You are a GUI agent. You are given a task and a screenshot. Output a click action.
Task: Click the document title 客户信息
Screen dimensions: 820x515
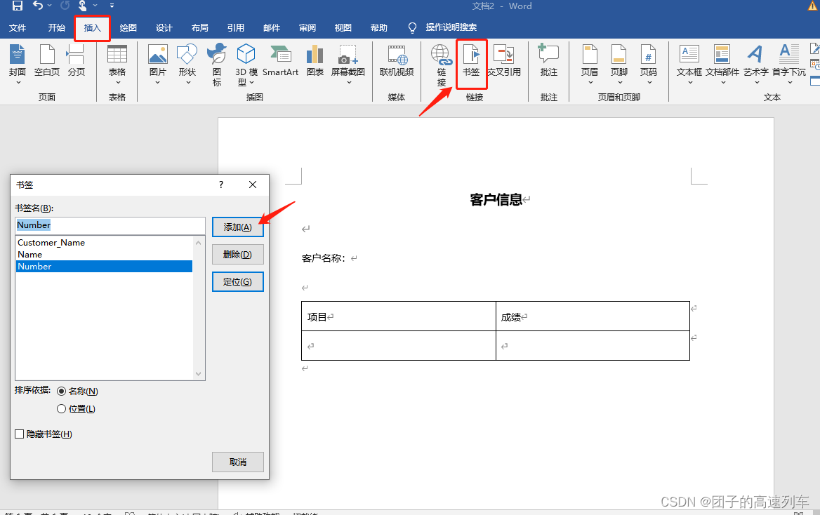[x=496, y=199]
